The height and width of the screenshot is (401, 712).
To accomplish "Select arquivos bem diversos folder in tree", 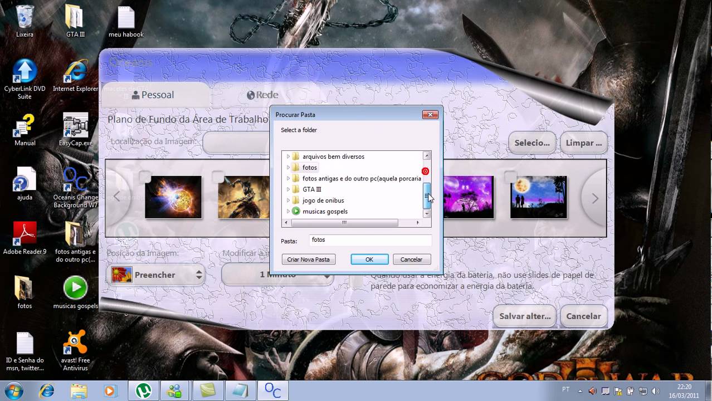I will pos(333,157).
